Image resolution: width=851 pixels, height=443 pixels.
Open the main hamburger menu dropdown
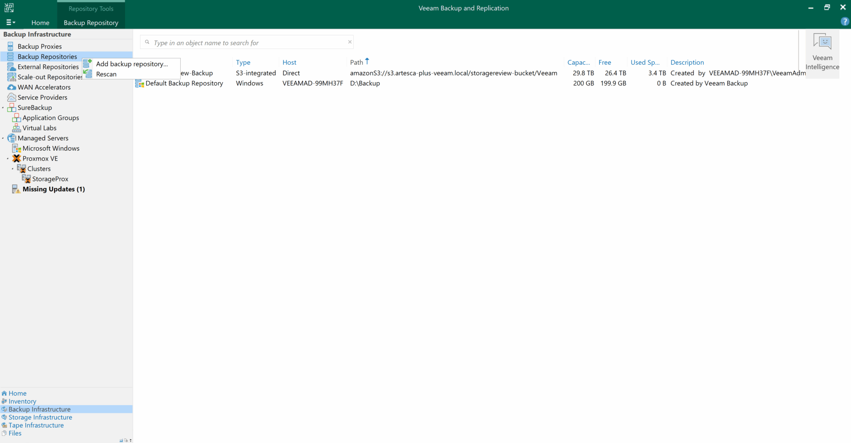pyautogui.click(x=11, y=22)
